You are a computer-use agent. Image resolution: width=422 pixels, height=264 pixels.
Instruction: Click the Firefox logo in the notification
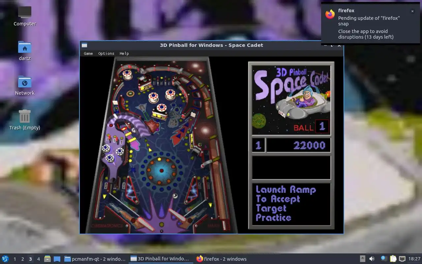tap(330, 14)
